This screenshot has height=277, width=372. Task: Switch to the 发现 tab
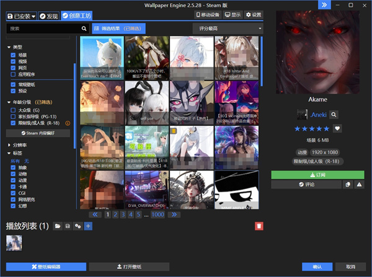pos(48,16)
